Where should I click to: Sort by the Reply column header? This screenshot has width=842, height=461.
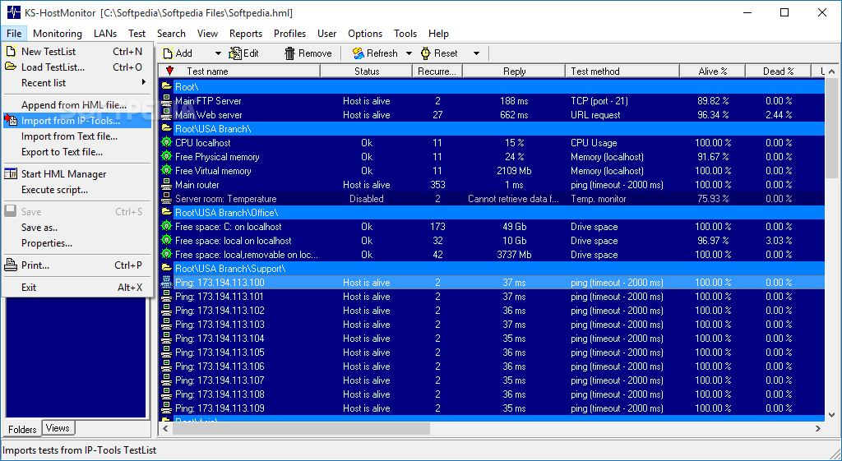click(515, 71)
